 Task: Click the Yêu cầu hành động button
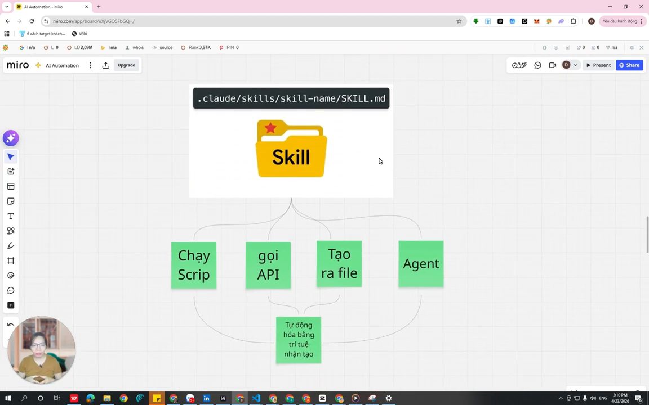tap(622, 21)
